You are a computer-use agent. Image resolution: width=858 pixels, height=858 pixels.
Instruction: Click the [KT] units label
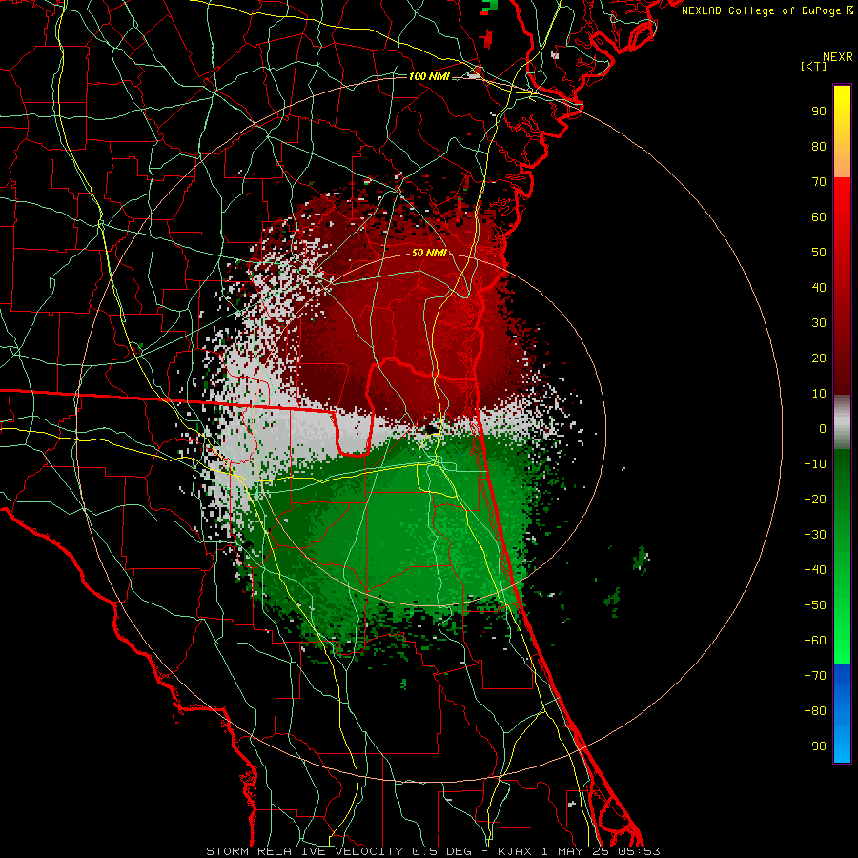point(814,66)
